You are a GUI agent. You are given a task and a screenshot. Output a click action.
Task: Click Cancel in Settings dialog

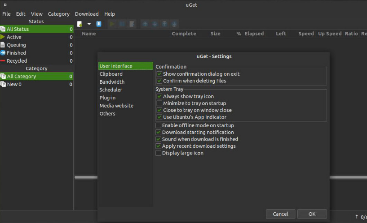(280, 214)
